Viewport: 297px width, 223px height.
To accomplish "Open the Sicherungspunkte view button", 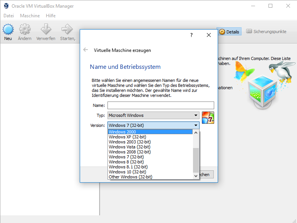I will 266,32.
